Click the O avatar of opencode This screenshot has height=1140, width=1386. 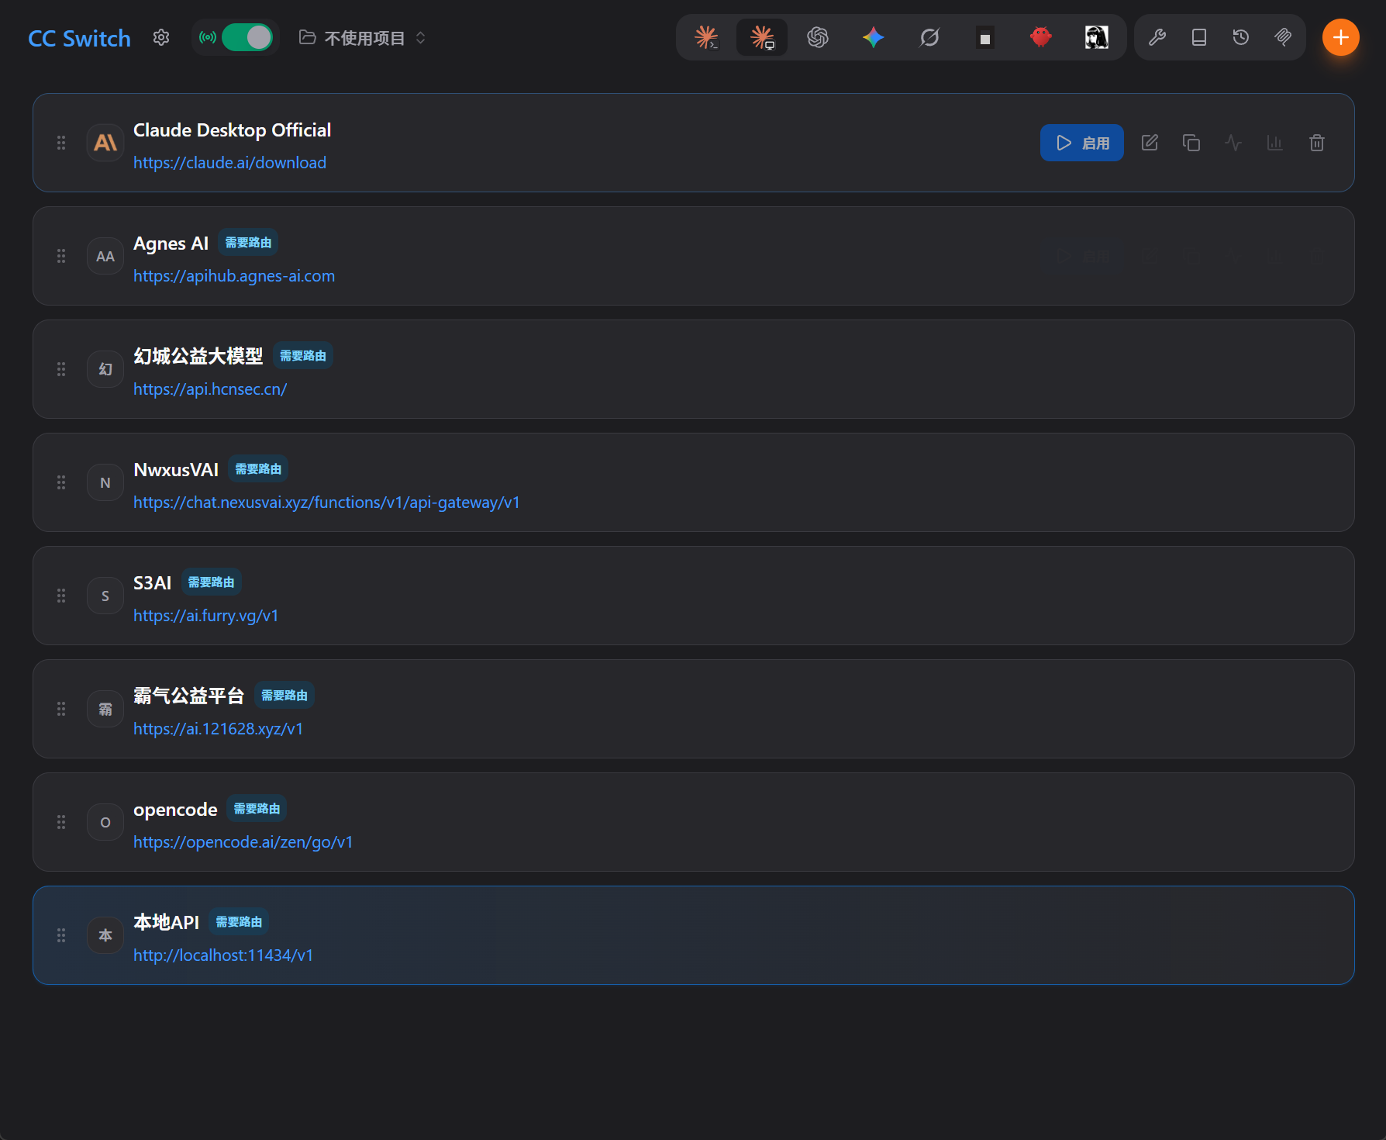pos(105,822)
